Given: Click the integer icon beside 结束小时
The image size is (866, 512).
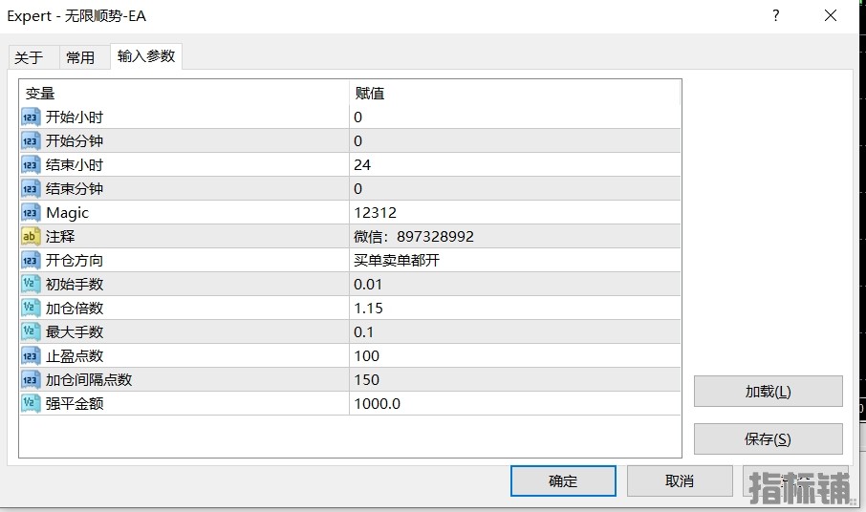Looking at the screenshot, I should 31,164.
